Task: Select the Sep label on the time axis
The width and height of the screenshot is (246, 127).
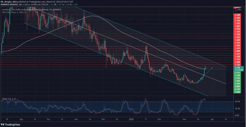Action: pos(21,119)
